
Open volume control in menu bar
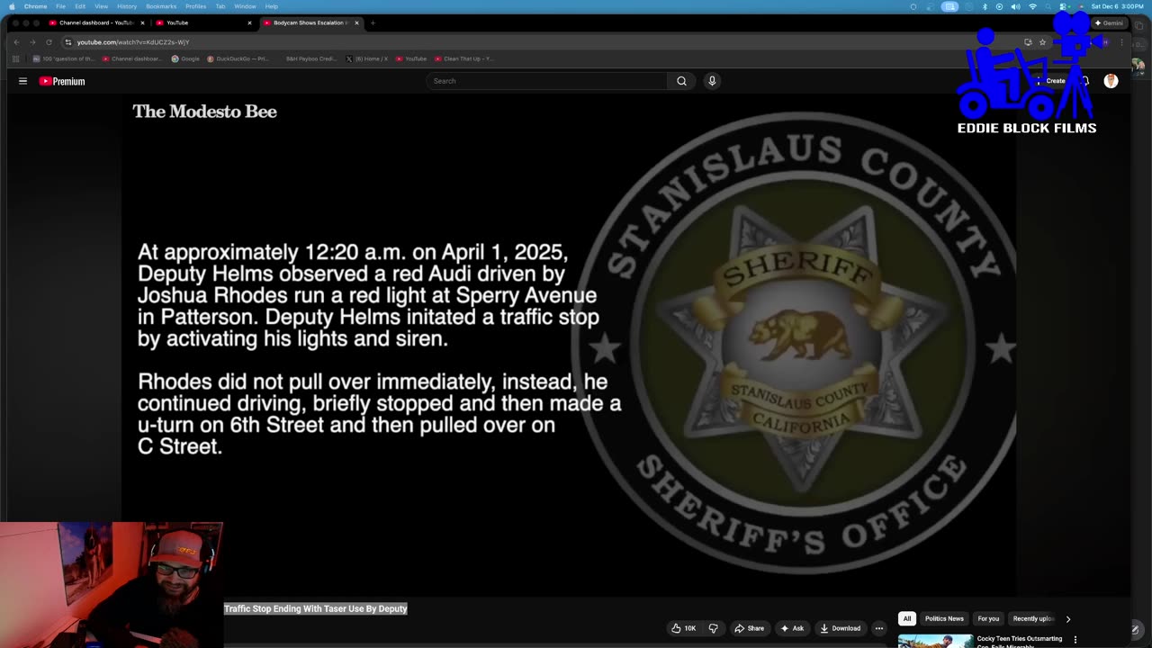click(1015, 6)
